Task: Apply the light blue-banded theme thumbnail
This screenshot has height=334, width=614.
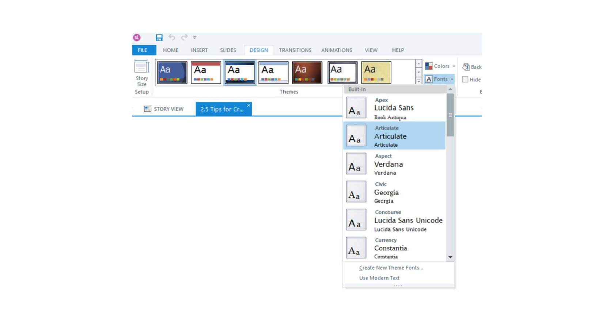Action: pyautogui.click(x=273, y=73)
